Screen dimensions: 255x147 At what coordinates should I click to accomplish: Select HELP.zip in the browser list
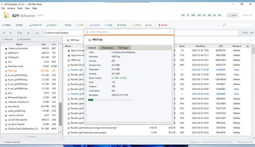pos(30,71)
